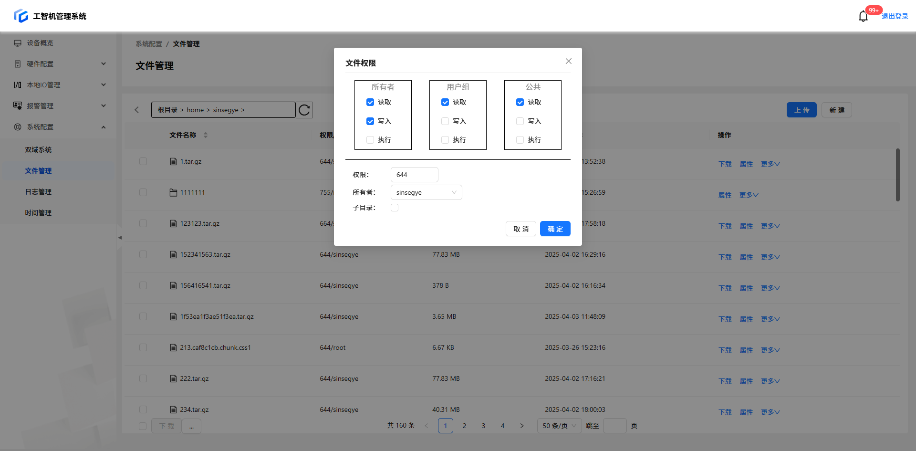Toggle the 子目录 checkbox
The height and width of the screenshot is (451, 916).
click(x=395, y=208)
